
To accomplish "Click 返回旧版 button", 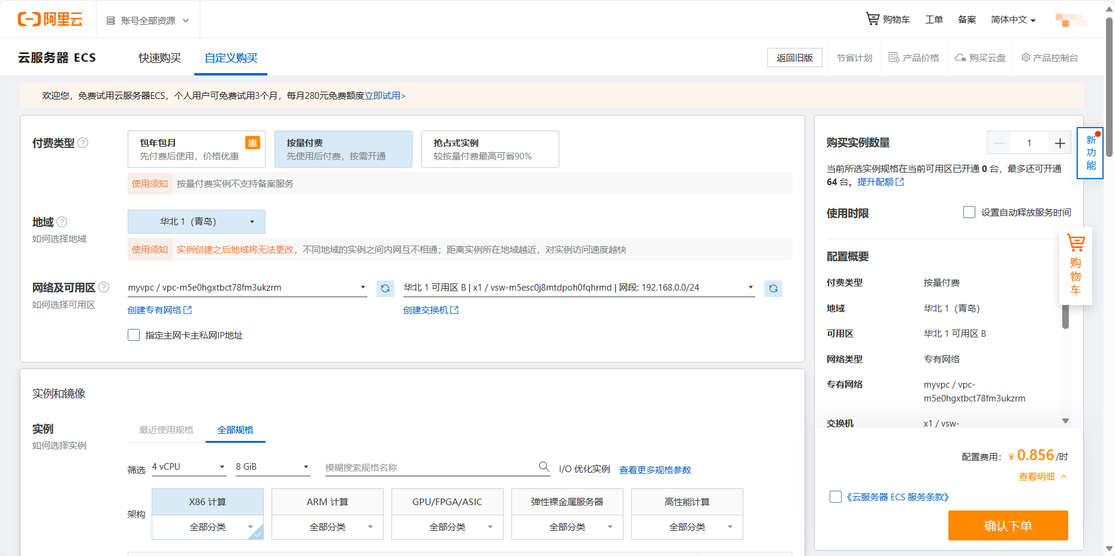I will coord(795,58).
